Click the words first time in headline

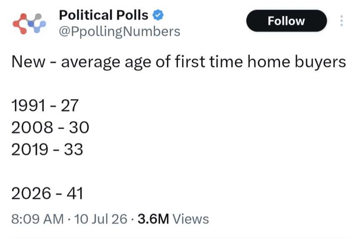(209, 62)
